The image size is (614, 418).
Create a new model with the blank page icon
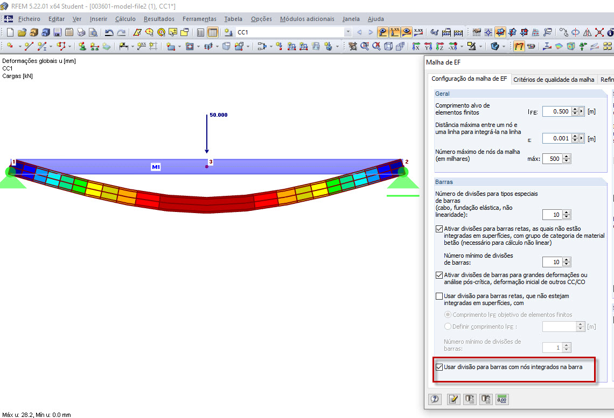(x=10, y=32)
